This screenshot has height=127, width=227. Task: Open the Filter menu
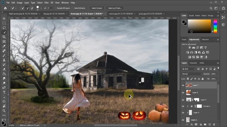coord(46,2)
